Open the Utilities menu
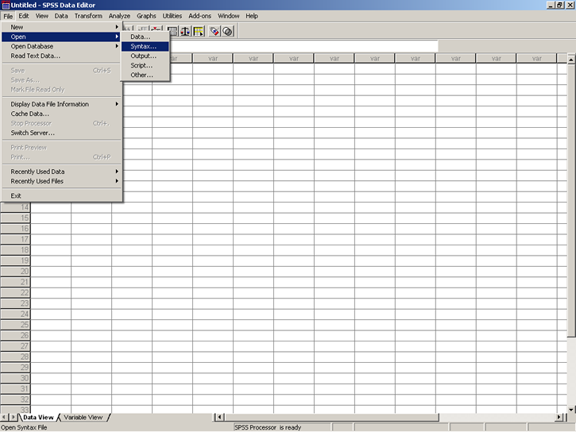 (x=172, y=16)
